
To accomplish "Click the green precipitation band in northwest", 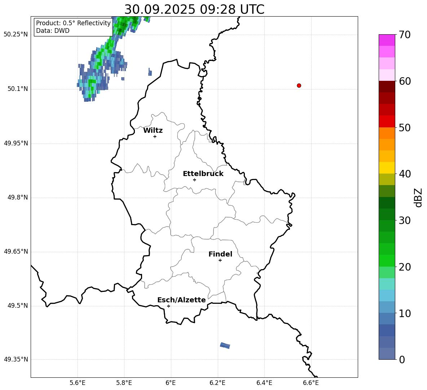I will pos(109,48).
